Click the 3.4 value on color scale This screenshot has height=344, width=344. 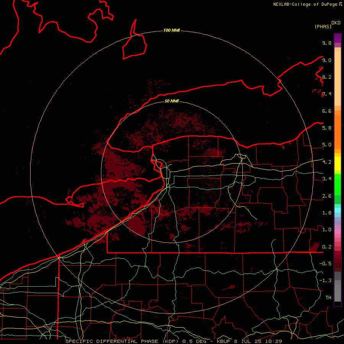(327, 178)
